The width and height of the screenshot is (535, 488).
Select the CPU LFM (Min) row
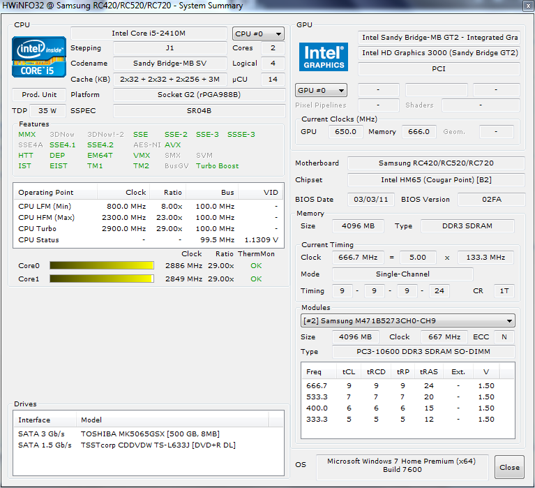148,206
